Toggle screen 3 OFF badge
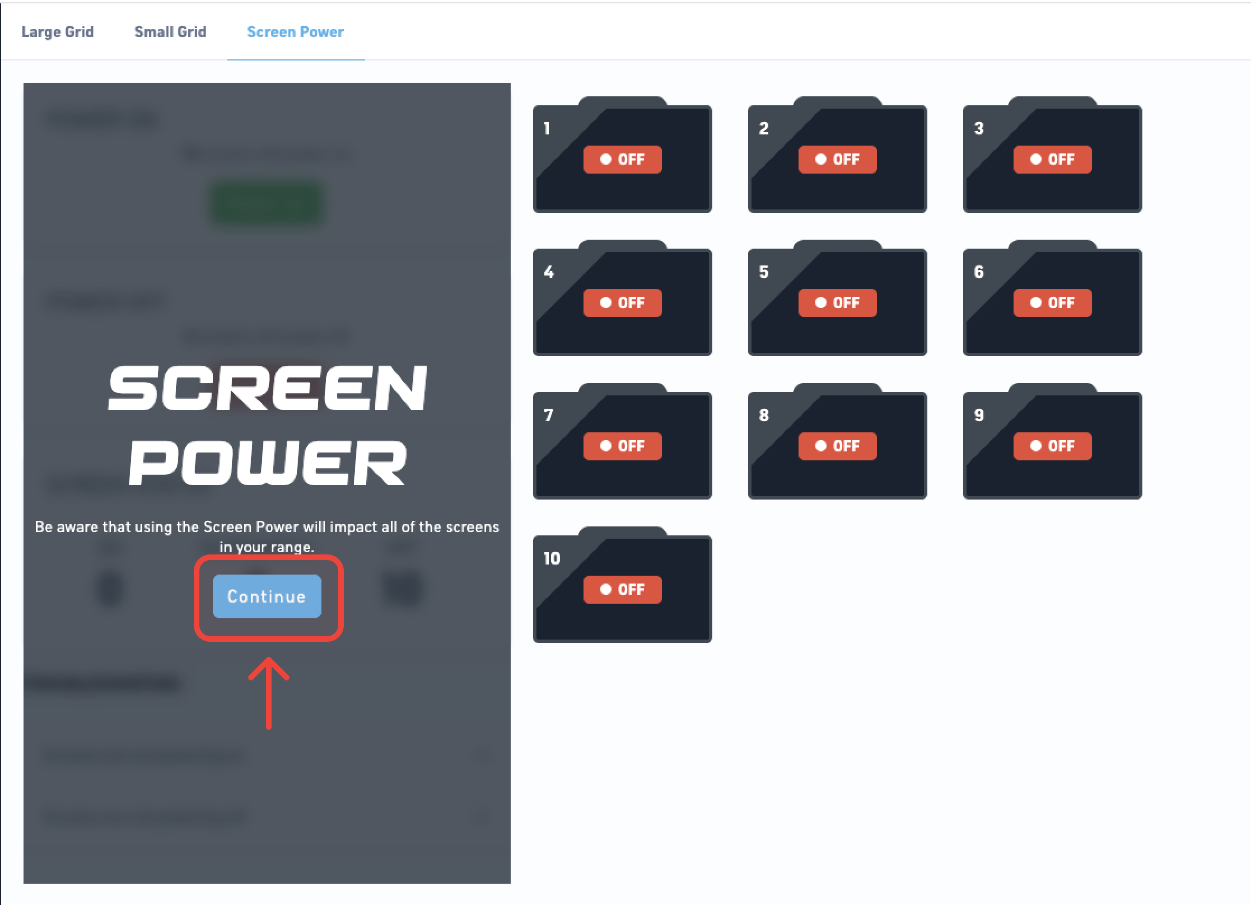The width and height of the screenshot is (1251, 905). click(x=1052, y=160)
